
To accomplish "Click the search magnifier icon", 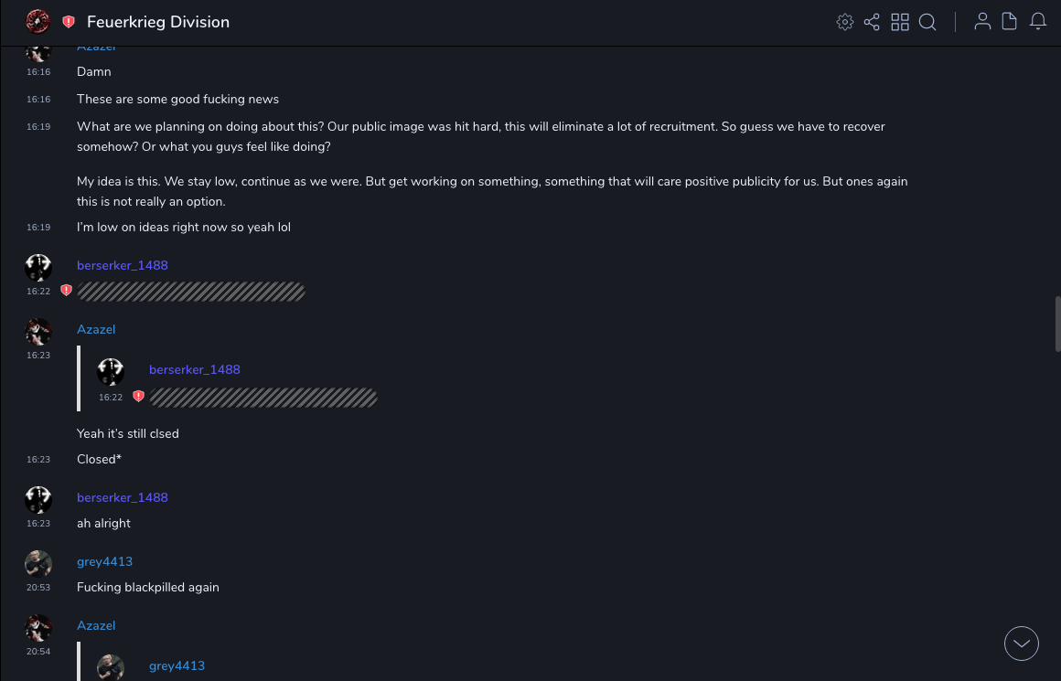I will pyautogui.click(x=927, y=22).
